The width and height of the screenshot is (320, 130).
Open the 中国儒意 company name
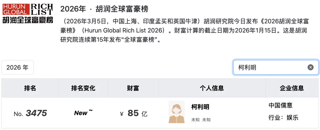(280, 105)
